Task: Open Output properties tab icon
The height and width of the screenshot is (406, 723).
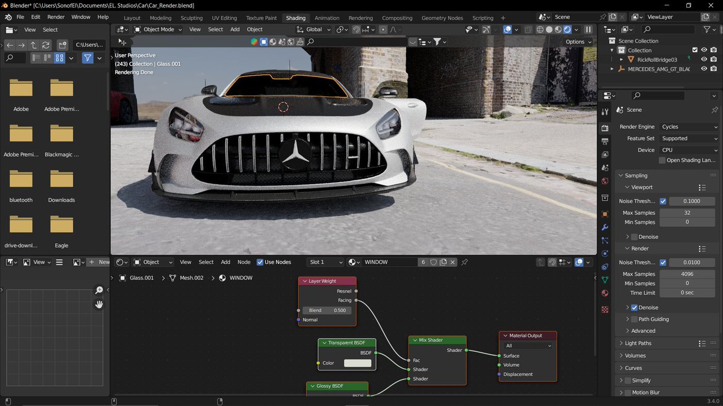Action: pos(605,141)
